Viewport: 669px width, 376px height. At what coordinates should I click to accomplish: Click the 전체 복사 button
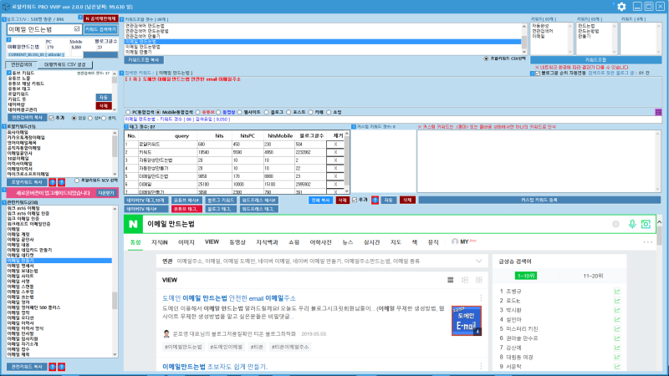(320, 200)
